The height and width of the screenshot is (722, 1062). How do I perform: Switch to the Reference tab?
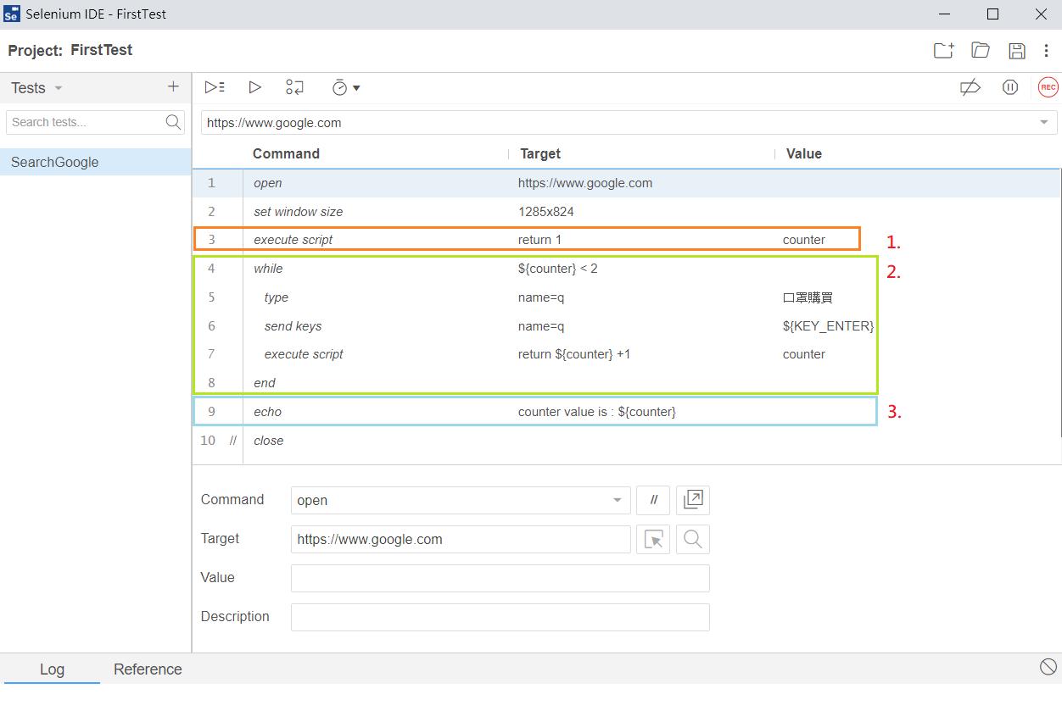(148, 669)
